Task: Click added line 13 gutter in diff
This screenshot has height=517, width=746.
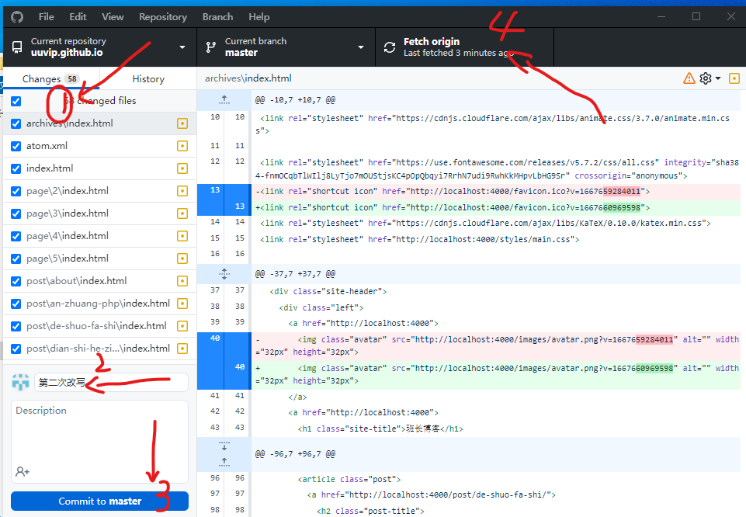Action: [x=224, y=207]
